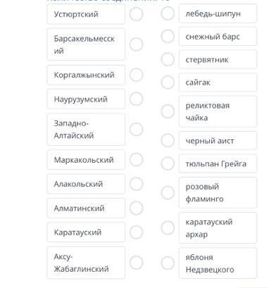Select the Западно-Алтайский connector circle
This screenshot has width=269, height=288.
pyautogui.click(x=136, y=130)
